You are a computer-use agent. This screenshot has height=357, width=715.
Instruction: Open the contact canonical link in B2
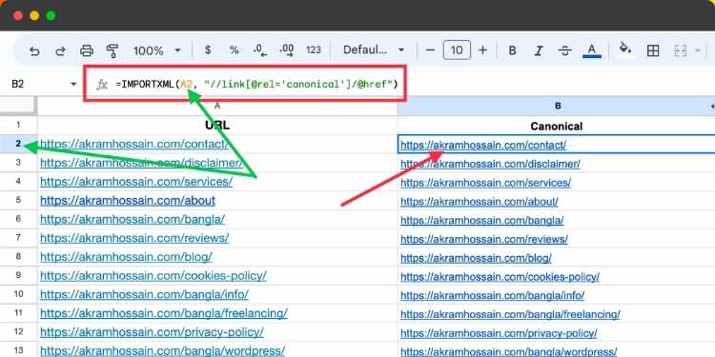click(483, 145)
